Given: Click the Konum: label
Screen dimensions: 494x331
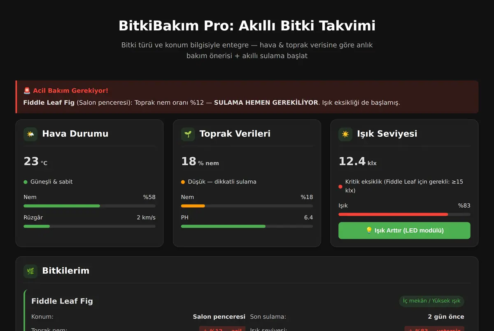Looking at the screenshot, I should click(x=42, y=317).
